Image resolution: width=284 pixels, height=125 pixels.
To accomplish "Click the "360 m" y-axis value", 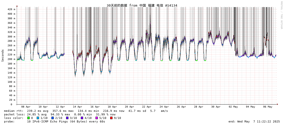I will [12, 23].
